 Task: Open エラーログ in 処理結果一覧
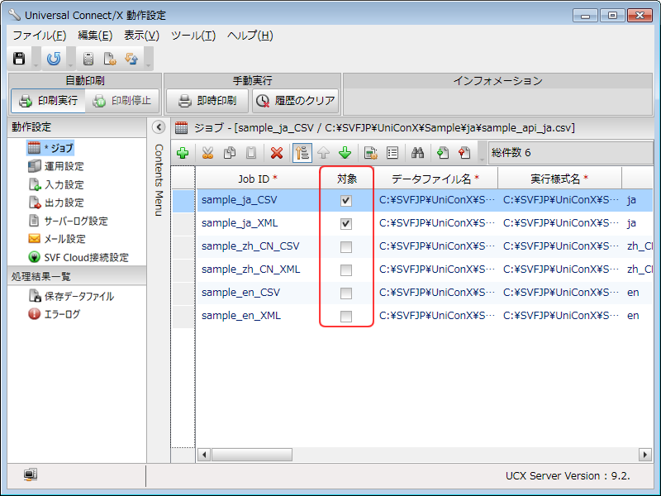[54, 314]
